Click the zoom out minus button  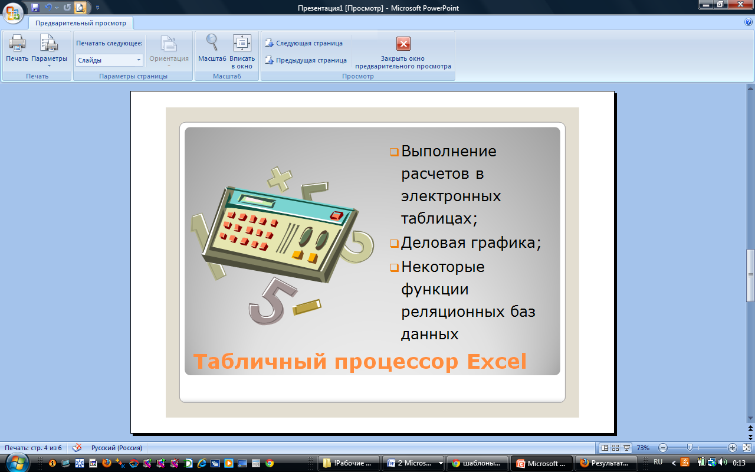pyautogui.click(x=663, y=448)
